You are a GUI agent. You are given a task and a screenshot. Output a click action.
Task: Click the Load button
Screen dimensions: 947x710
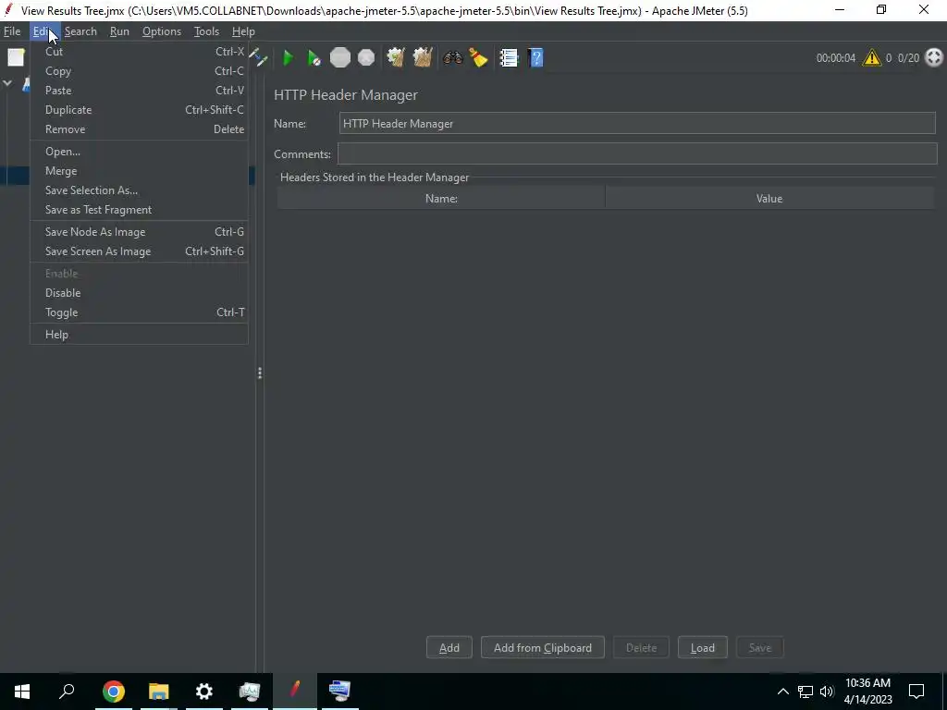(x=703, y=648)
